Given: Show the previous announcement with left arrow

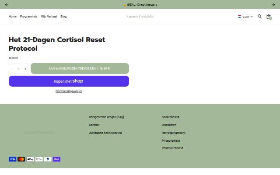Looking at the screenshot, I should (x=7, y=5).
